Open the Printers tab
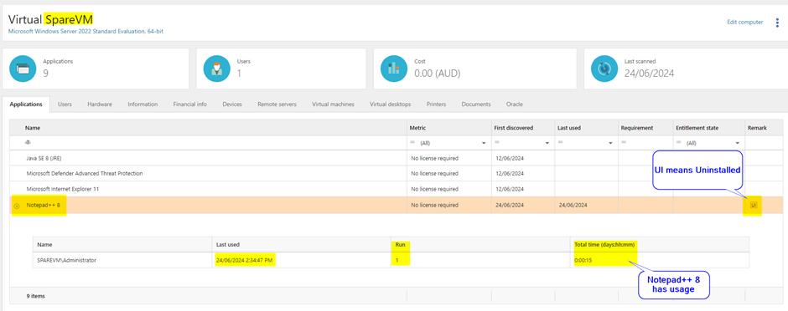Viewport: 788px width, 311px height. (436, 105)
